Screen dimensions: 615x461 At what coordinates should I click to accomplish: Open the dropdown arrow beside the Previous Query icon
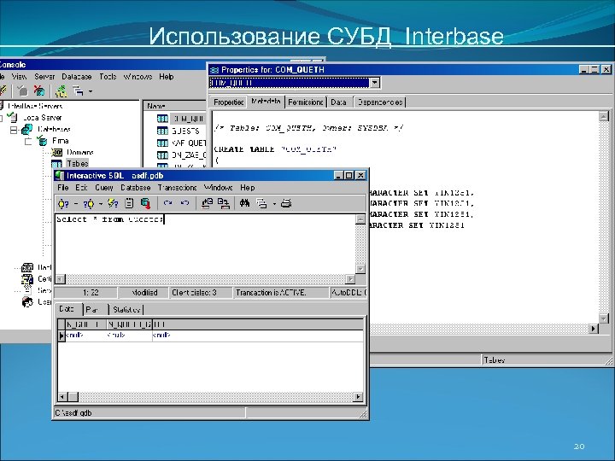76,204
